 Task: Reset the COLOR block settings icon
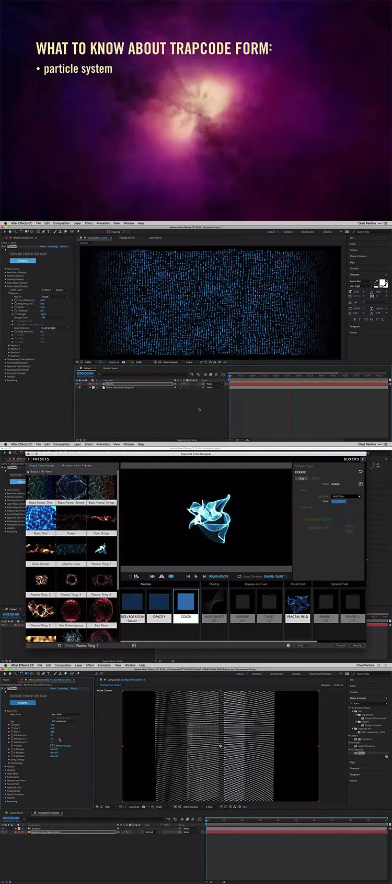[360, 472]
